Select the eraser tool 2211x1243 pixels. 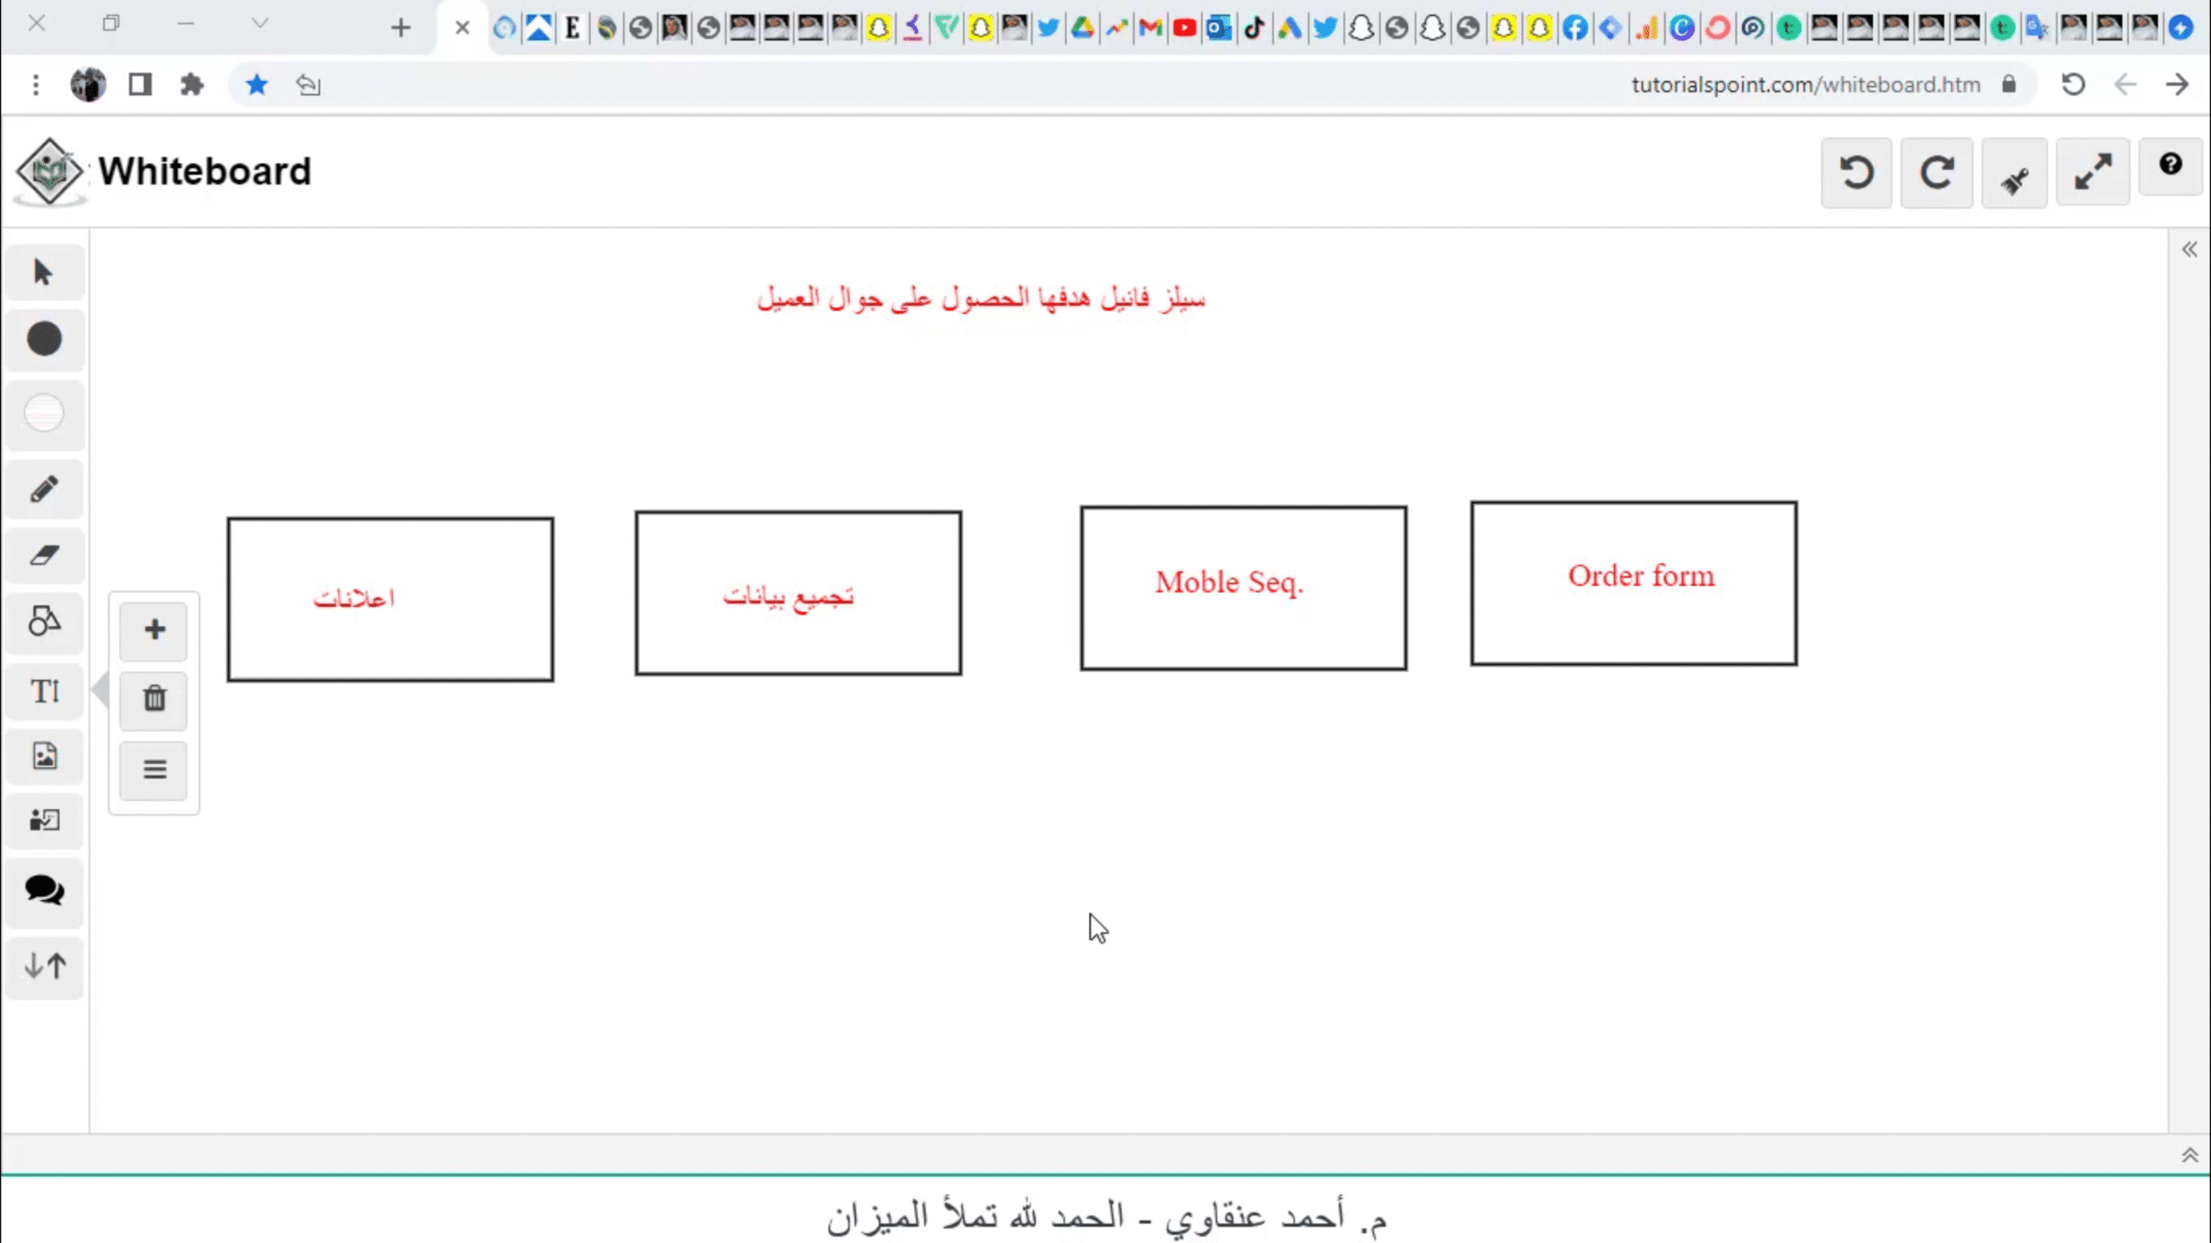coord(43,555)
